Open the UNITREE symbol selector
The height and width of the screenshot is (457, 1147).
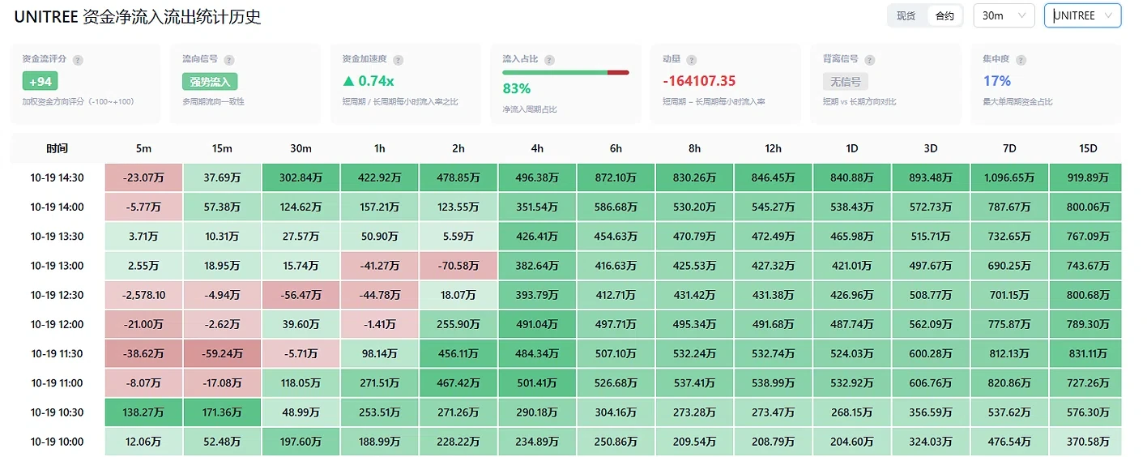click(x=1082, y=16)
